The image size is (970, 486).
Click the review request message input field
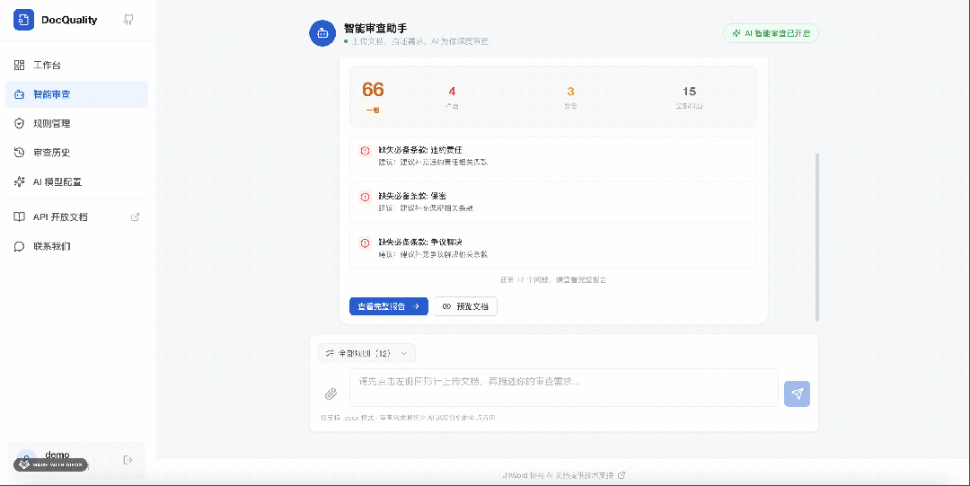point(563,387)
